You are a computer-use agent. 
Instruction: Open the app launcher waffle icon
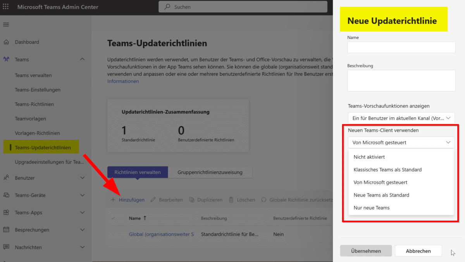point(6,7)
